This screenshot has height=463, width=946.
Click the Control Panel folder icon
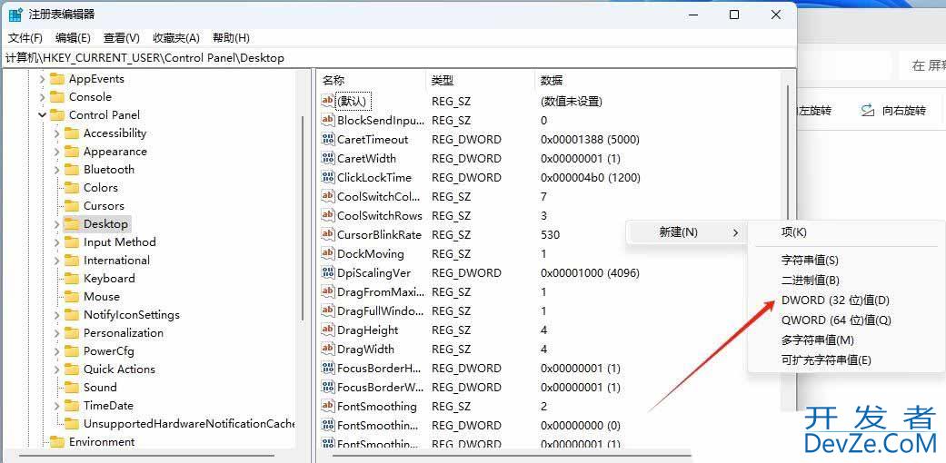click(57, 115)
